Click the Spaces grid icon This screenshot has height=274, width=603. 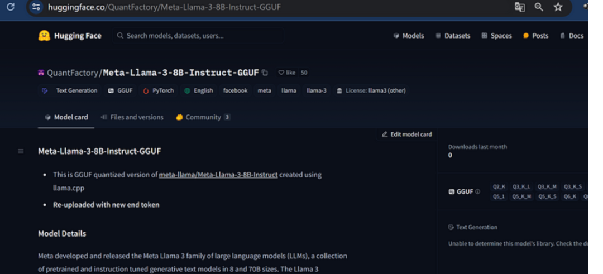(485, 36)
